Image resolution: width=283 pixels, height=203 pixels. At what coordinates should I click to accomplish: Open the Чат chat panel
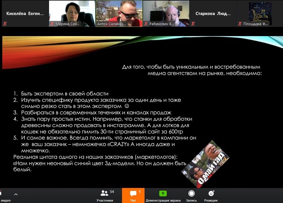tap(133, 195)
